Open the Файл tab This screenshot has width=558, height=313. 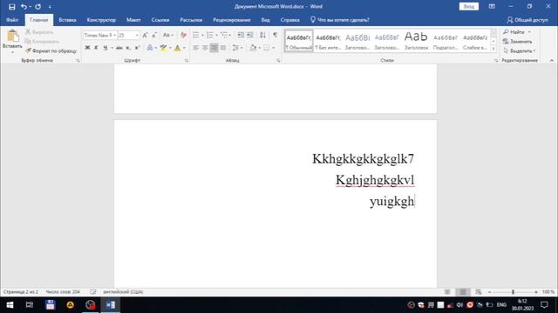pyautogui.click(x=12, y=20)
